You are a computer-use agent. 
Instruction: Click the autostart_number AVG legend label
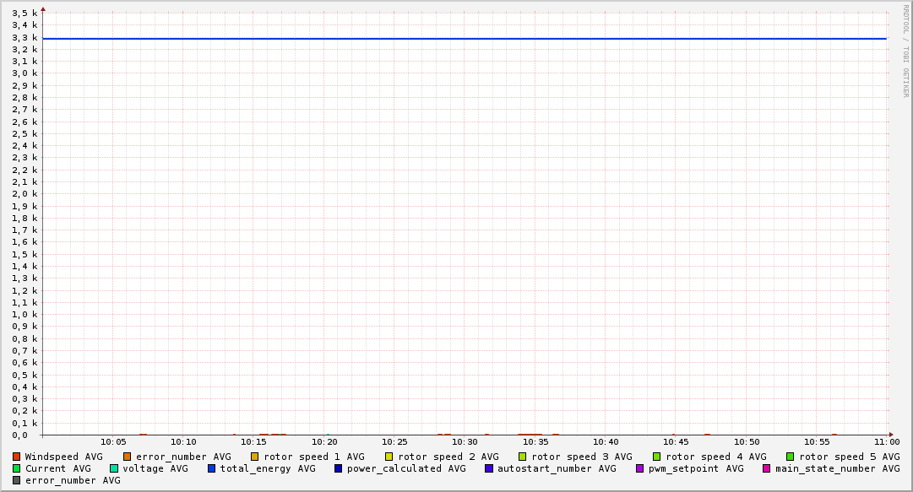coord(557,468)
